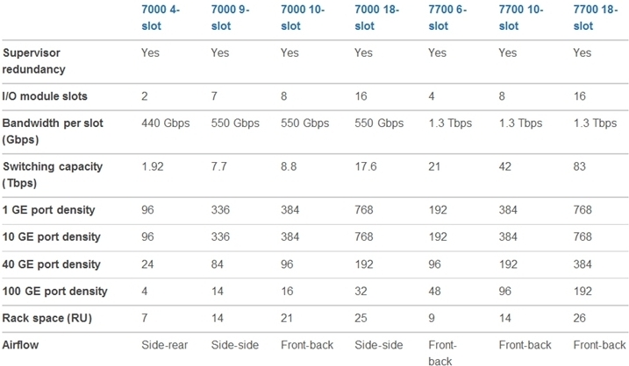
Task: Open the 7000 9-slot header link
Action: pyautogui.click(x=230, y=18)
